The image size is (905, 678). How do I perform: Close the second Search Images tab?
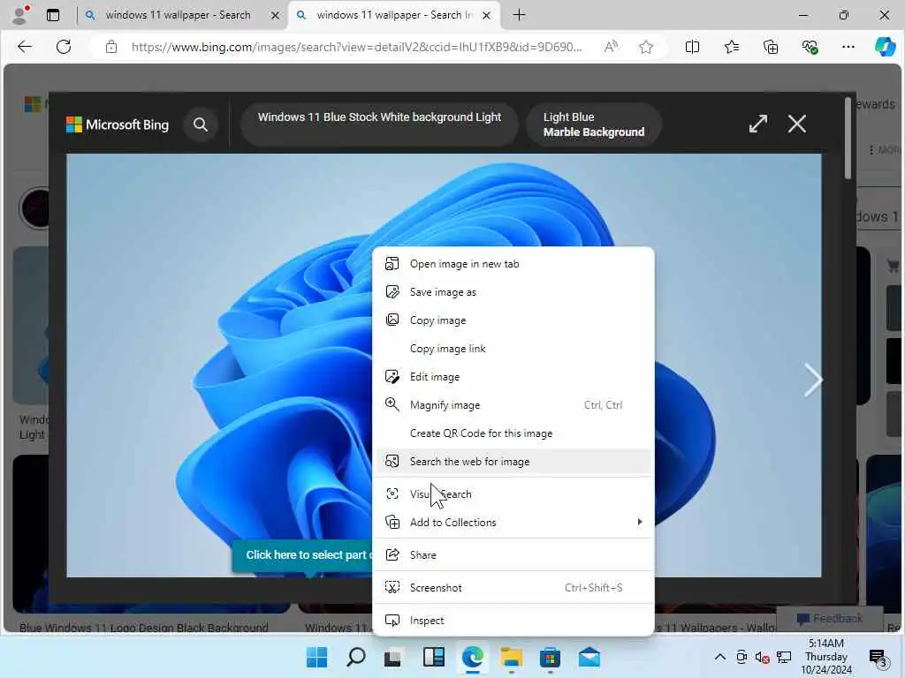coord(487,16)
